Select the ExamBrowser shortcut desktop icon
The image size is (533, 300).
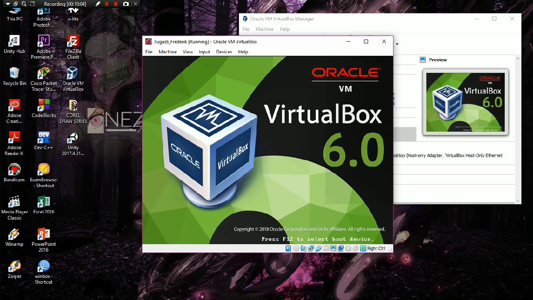click(x=44, y=176)
